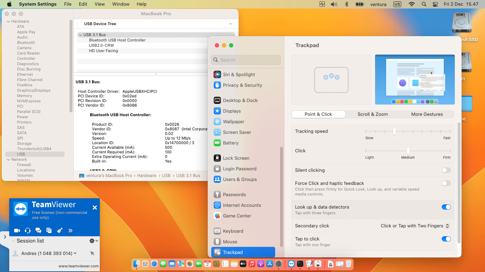Open Privacy & Security settings
The width and height of the screenshot is (485, 272).
point(243,85)
